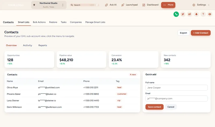This screenshot has height=127, width=215.
Task: Click the customer tag on Phoenix Baker
Action: click(122, 94)
